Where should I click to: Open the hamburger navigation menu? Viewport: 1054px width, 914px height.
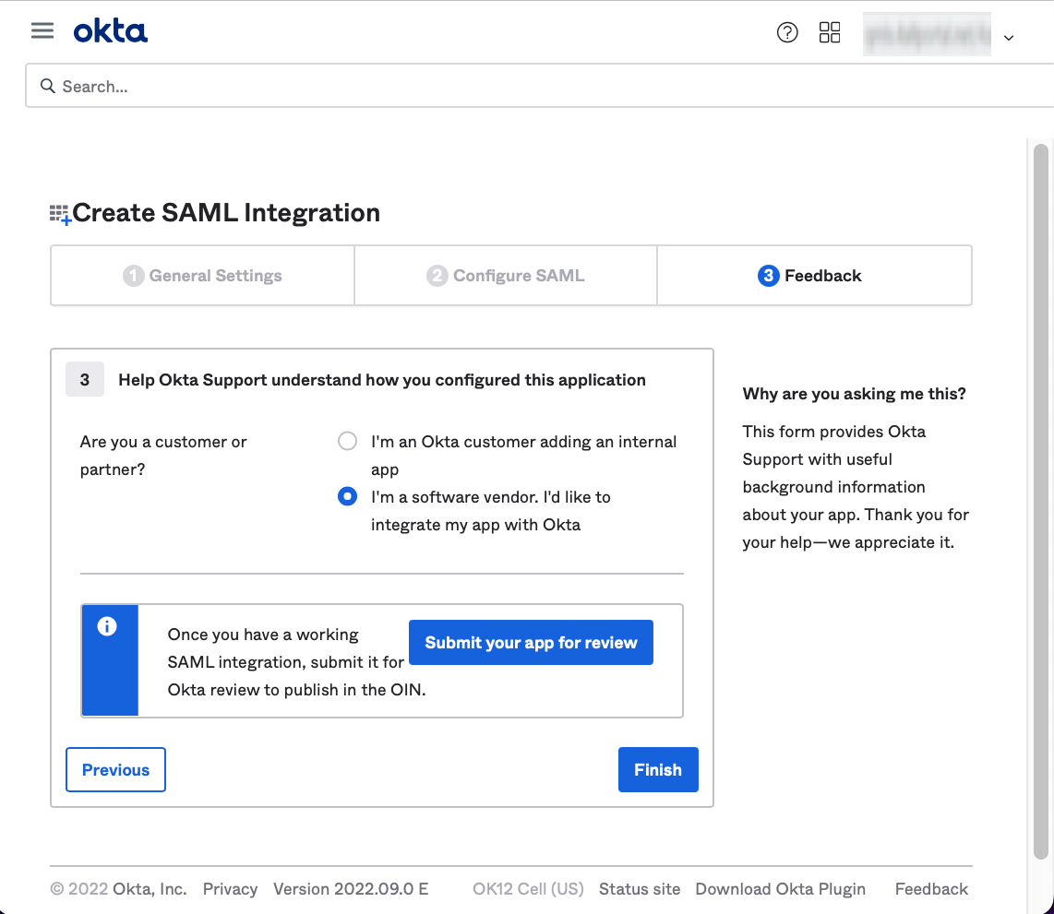click(42, 30)
